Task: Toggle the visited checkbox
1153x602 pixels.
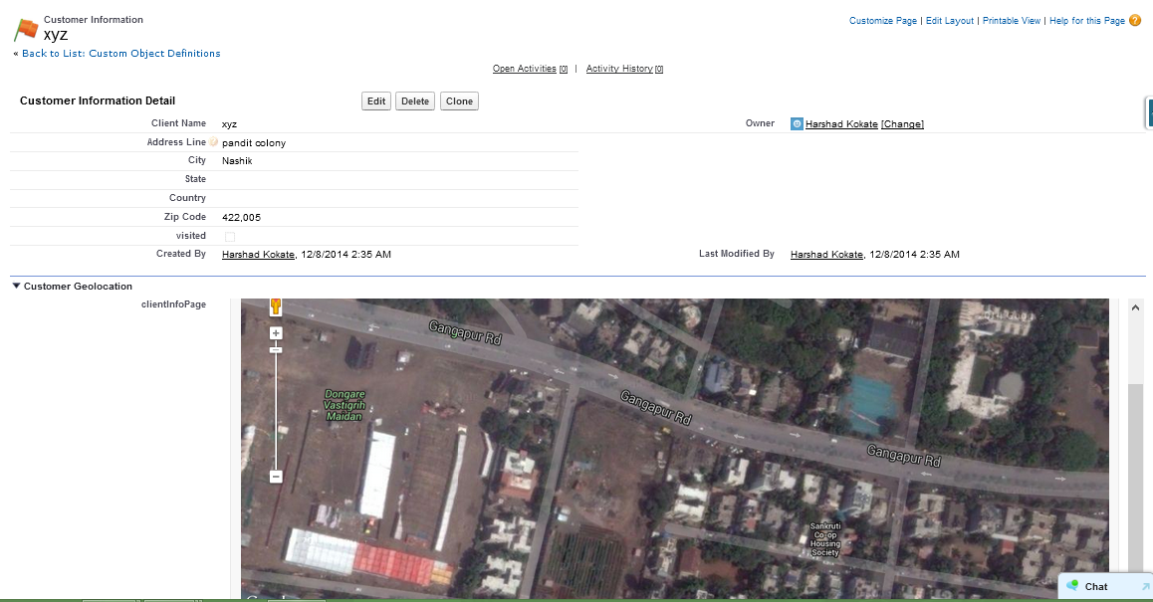Action: coord(230,237)
